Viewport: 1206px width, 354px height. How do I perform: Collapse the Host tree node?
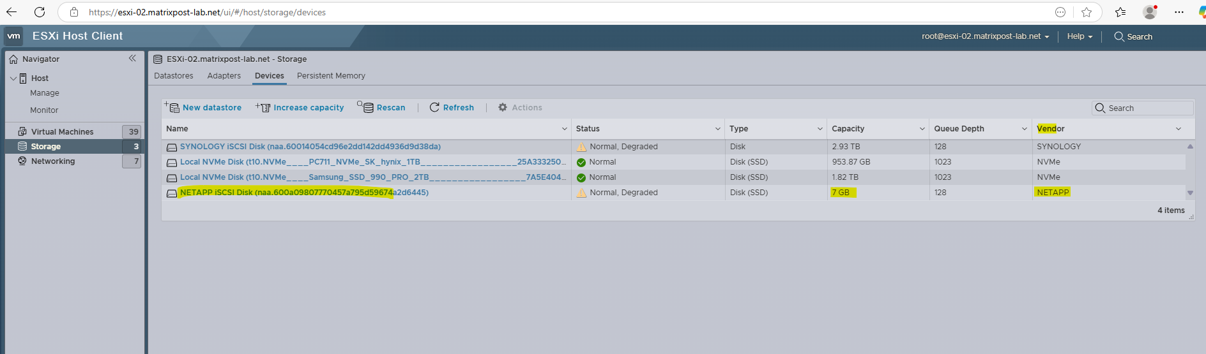point(13,78)
